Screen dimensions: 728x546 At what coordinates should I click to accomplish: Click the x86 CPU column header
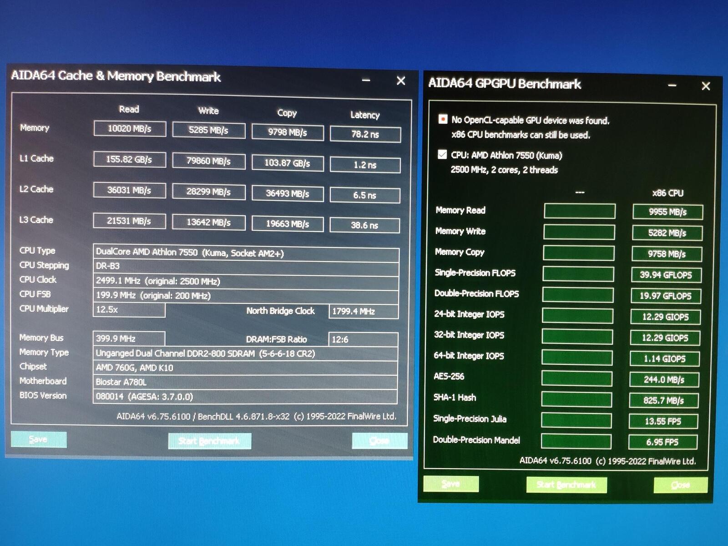pyautogui.click(x=667, y=193)
